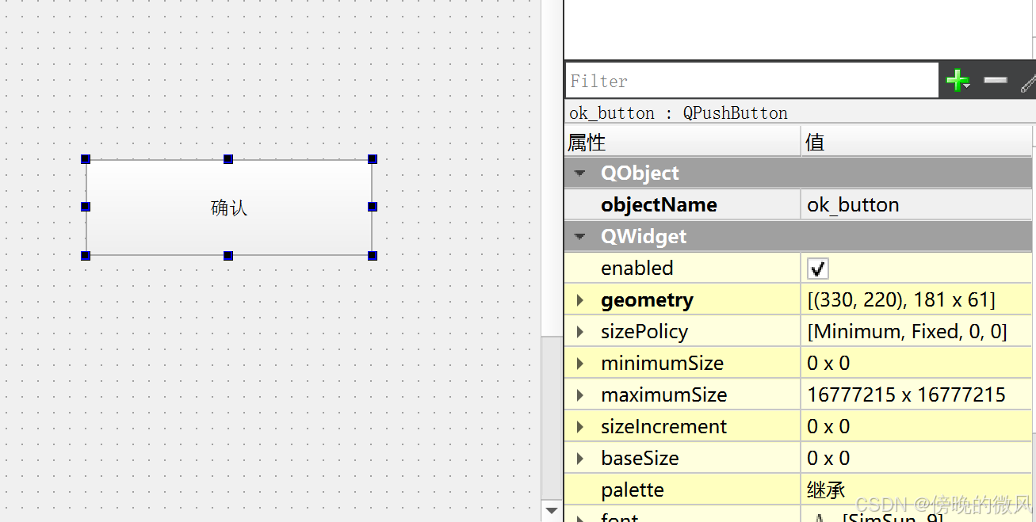
Task: Collapse the QWidget property group
Action: point(579,236)
